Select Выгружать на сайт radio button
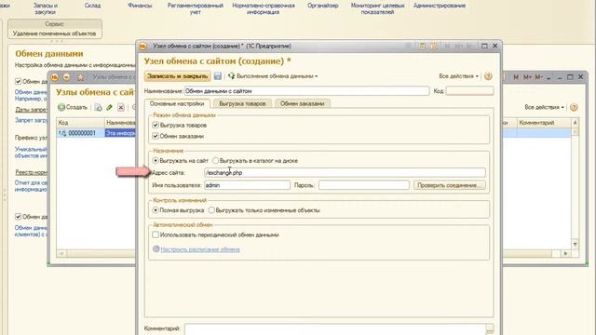Screen dimensions: 596x335 pos(156,161)
